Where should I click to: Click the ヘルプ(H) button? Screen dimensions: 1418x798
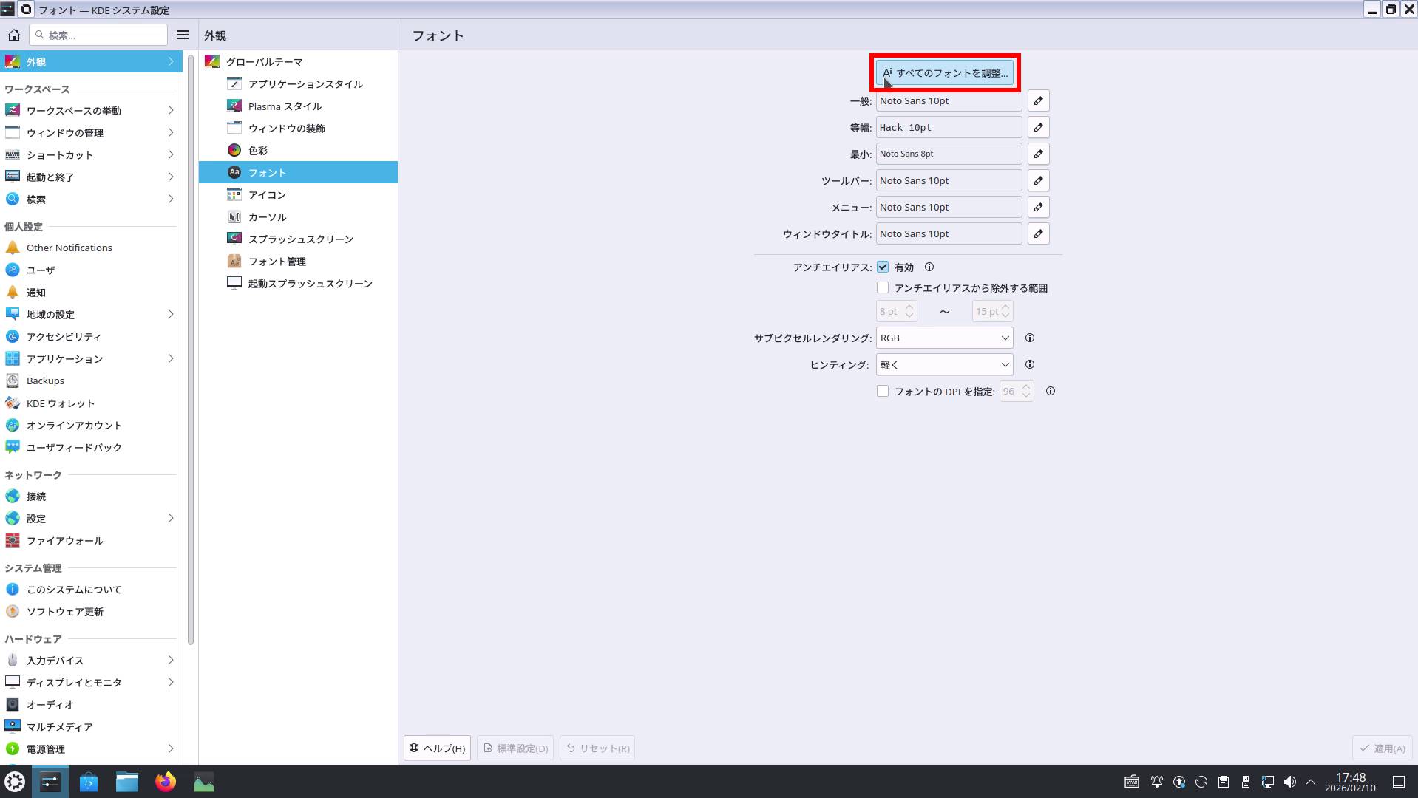pos(438,748)
